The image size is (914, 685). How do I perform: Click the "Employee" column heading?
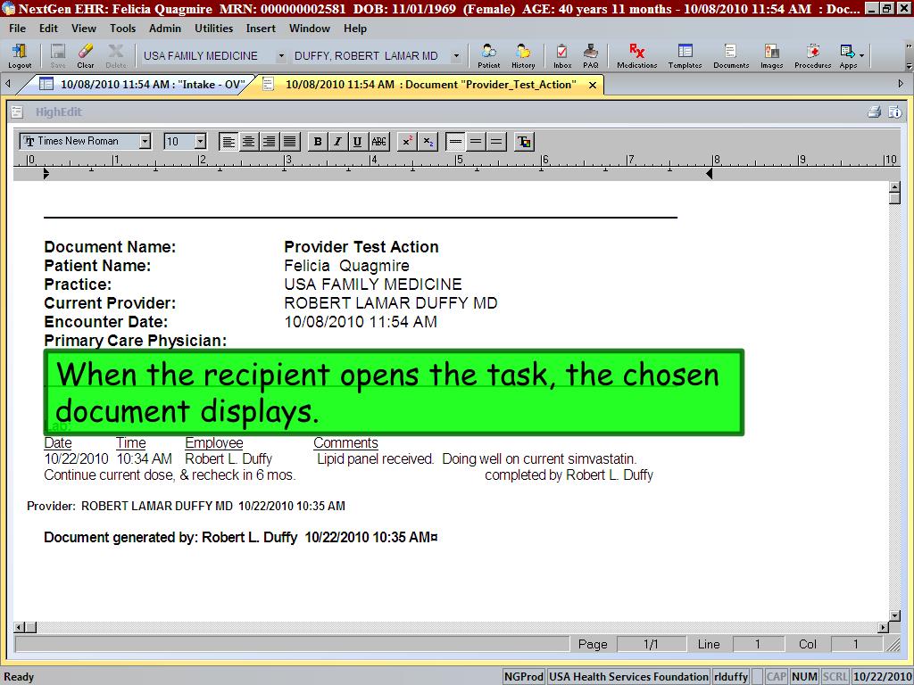coord(214,443)
